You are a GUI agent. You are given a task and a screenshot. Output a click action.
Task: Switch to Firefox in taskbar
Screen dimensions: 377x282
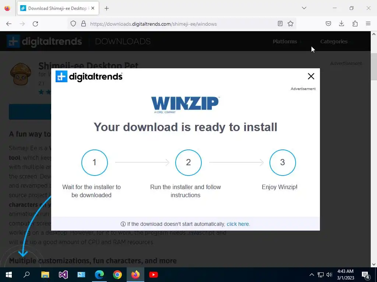pos(135,275)
